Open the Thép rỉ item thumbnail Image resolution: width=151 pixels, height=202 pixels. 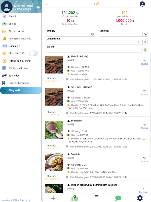tap(54, 65)
